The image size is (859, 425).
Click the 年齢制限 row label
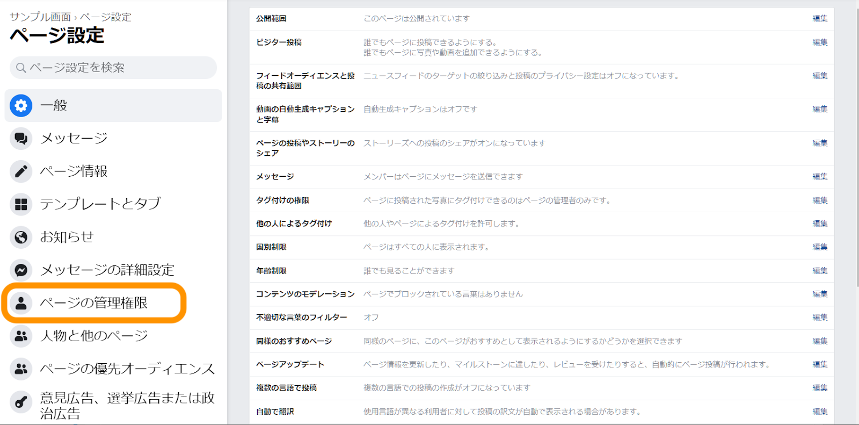[271, 271]
